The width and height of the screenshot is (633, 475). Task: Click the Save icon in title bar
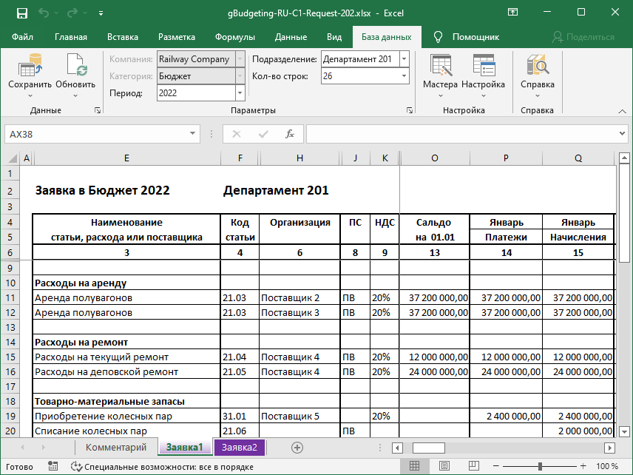(x=21, y=13)
